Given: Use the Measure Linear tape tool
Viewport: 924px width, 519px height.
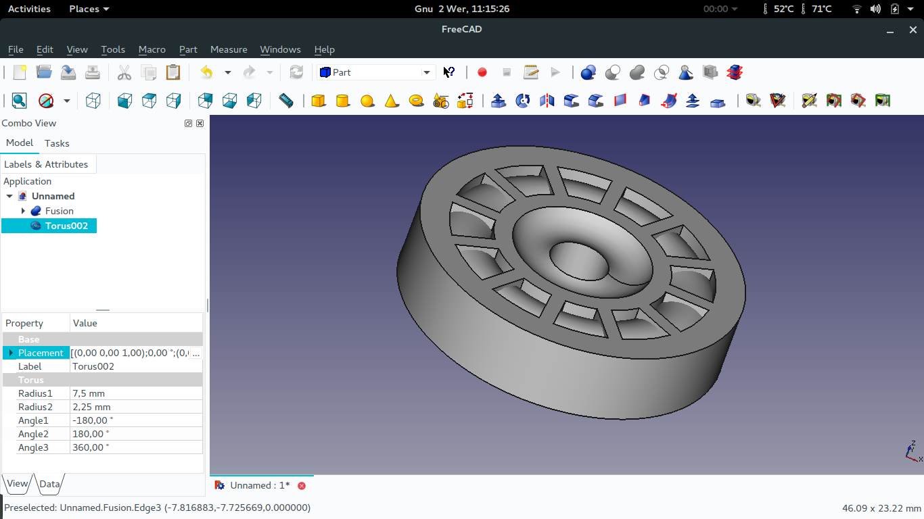Looking at the screenshot, I should point(753,100).
